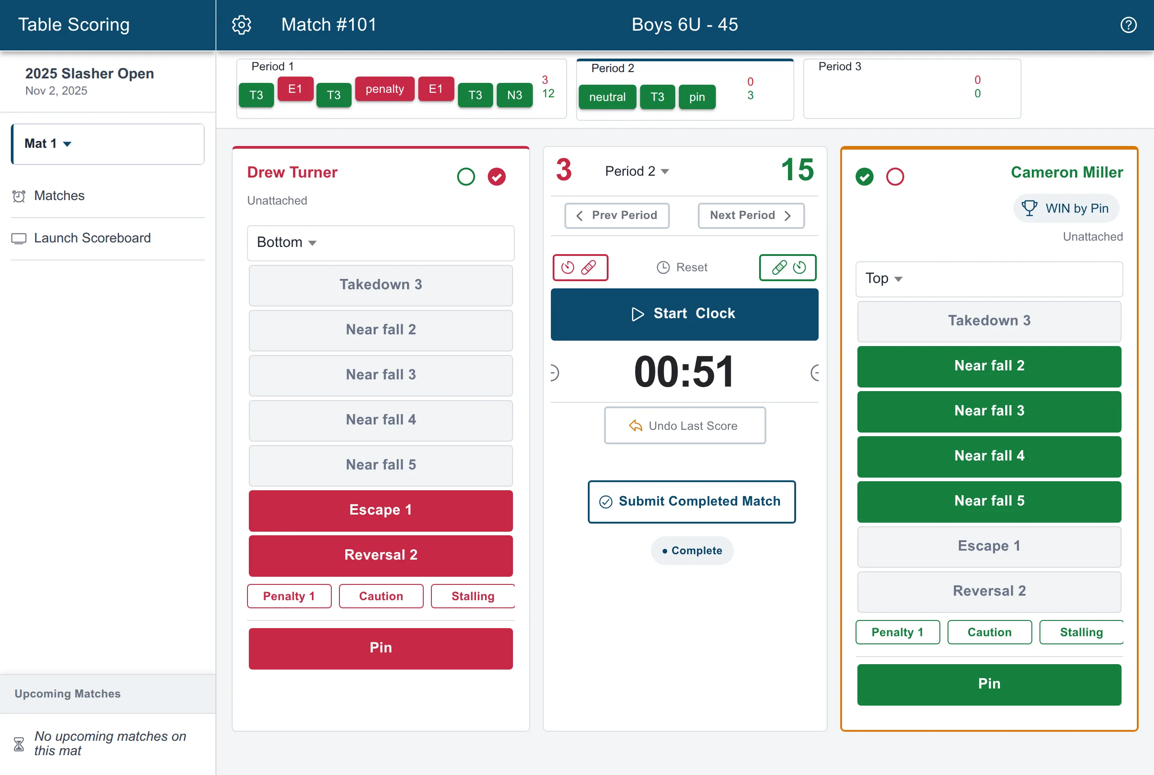Give Drew Turner Penalty 1
The width and height of the screenshot is (1154, 775).
[x=289, y=596]
